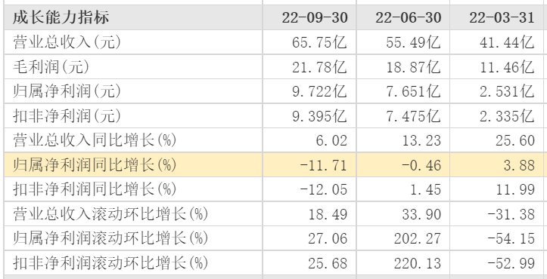Select the 毛利润(元) row label

point(51,67)
